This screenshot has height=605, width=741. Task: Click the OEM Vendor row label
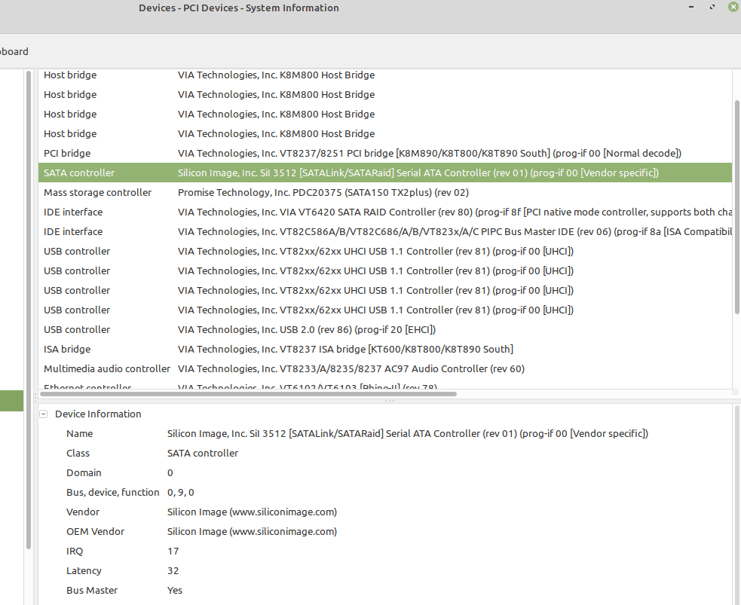click(95, 532)
